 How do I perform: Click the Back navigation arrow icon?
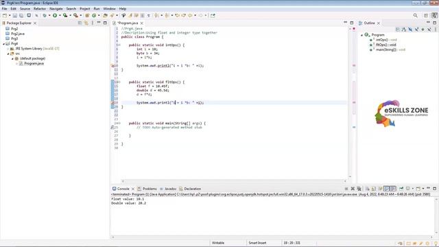point(190,15)
